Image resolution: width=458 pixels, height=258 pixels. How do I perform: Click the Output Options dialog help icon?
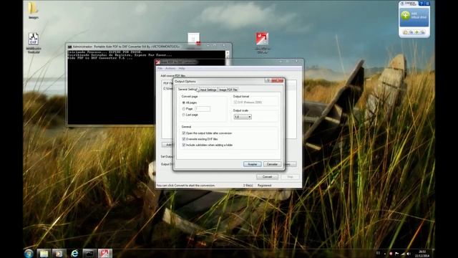coord(268,81)
